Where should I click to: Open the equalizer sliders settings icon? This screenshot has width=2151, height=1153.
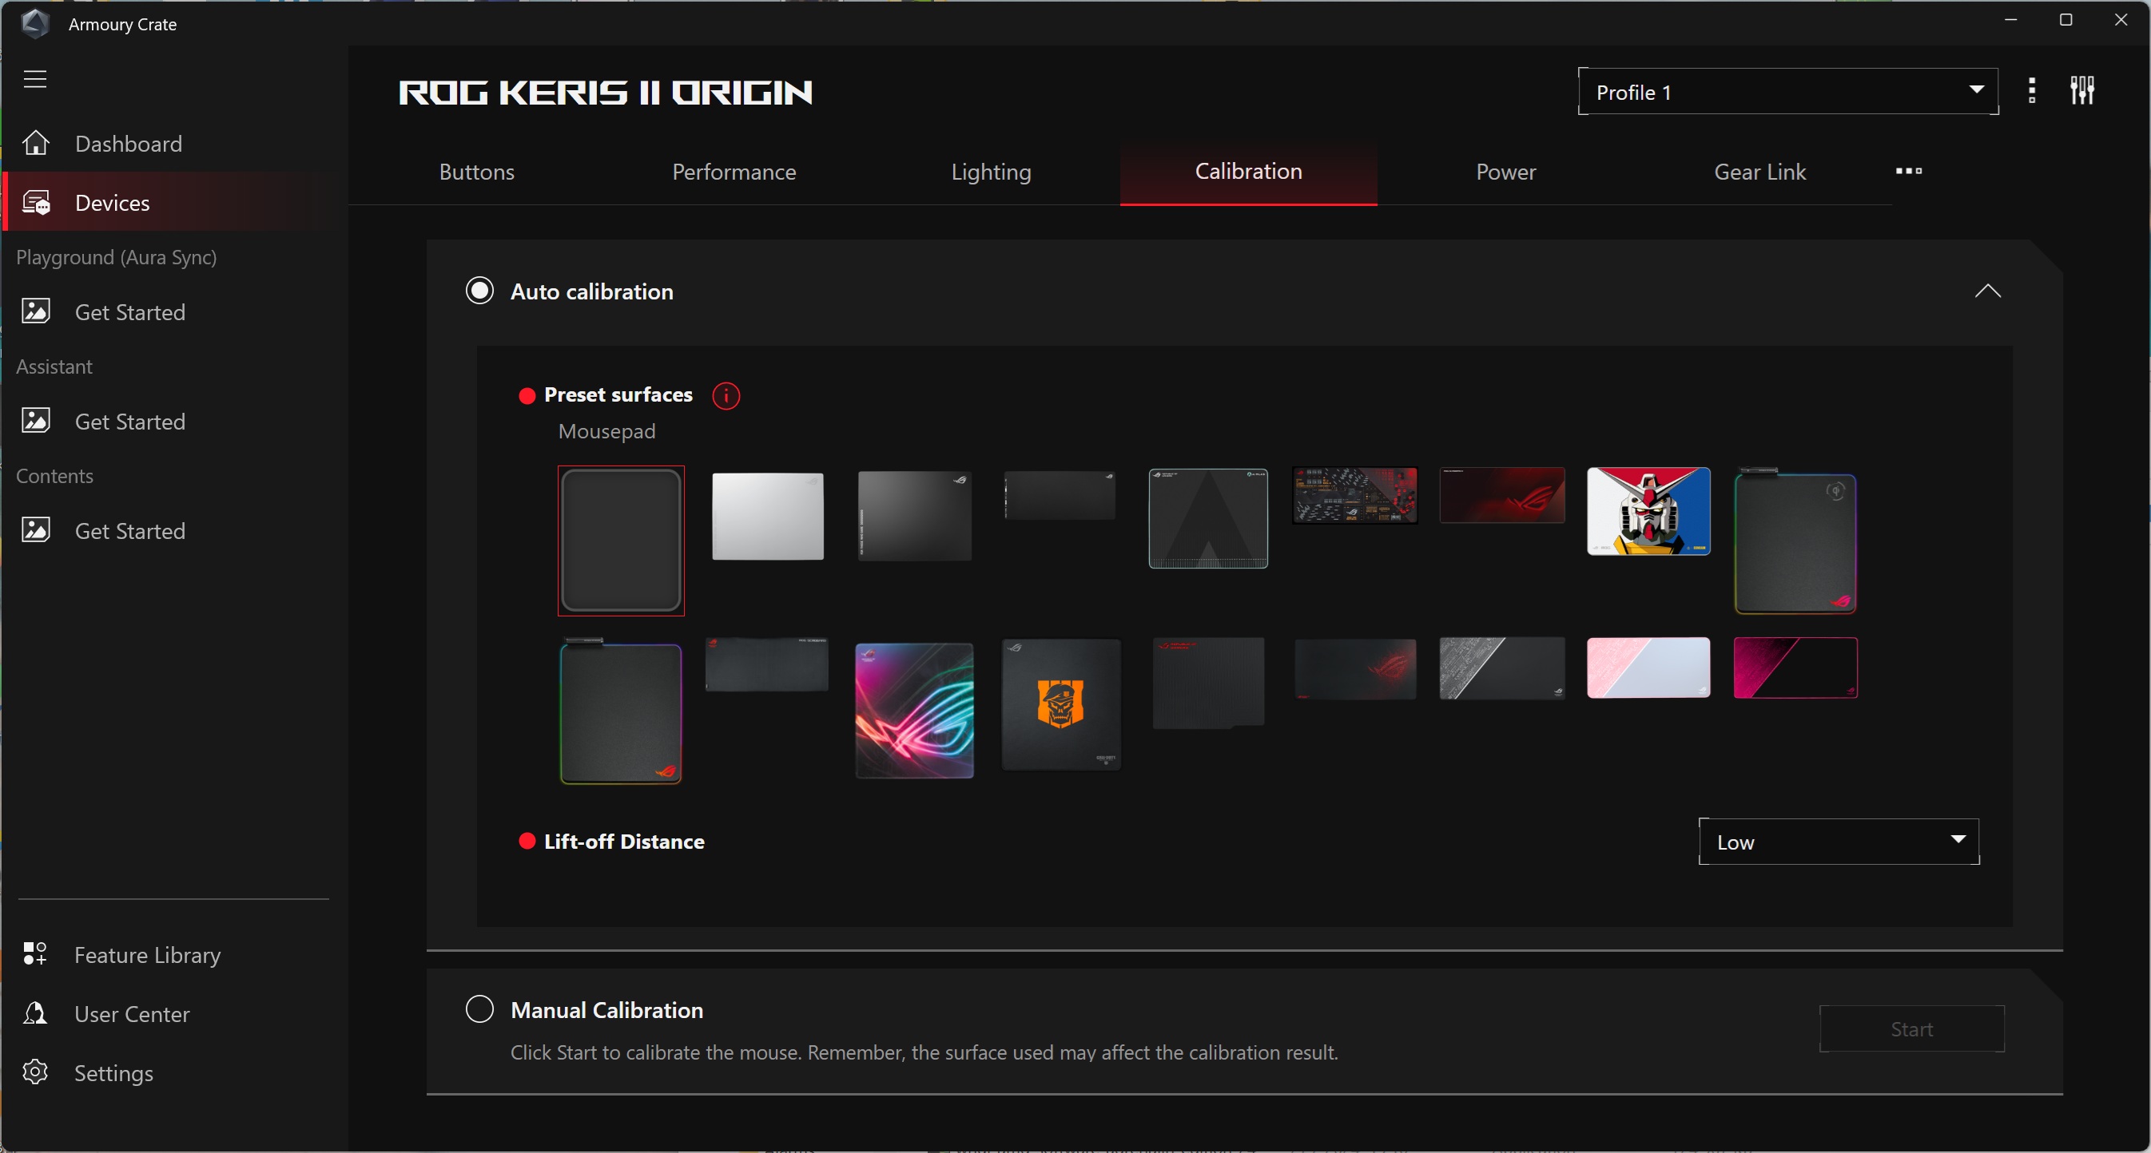pyautogui.click(x=2082, y=90)
